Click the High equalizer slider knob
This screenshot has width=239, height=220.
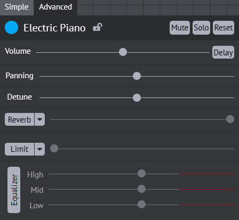(141, 174)
